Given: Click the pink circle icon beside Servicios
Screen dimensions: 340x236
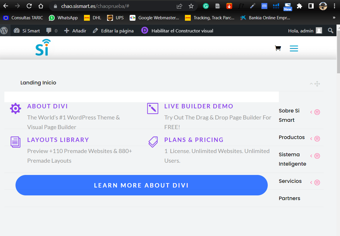Looking at the screenshot, I should tap(317, 183).
